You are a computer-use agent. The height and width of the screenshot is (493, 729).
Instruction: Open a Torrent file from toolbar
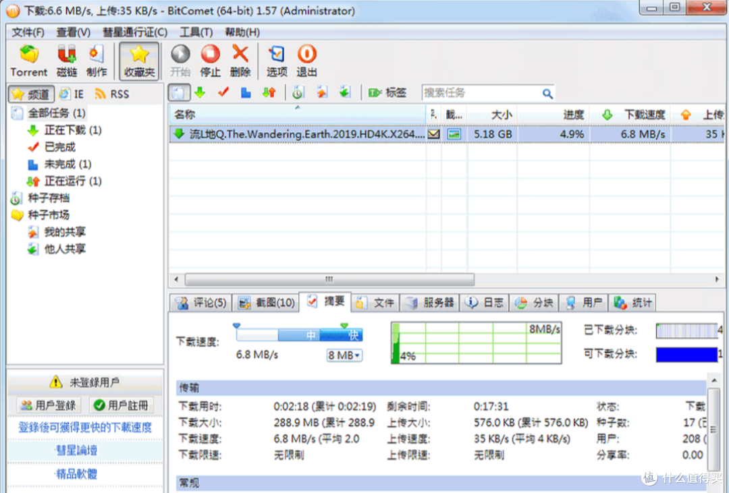point(29,61)
